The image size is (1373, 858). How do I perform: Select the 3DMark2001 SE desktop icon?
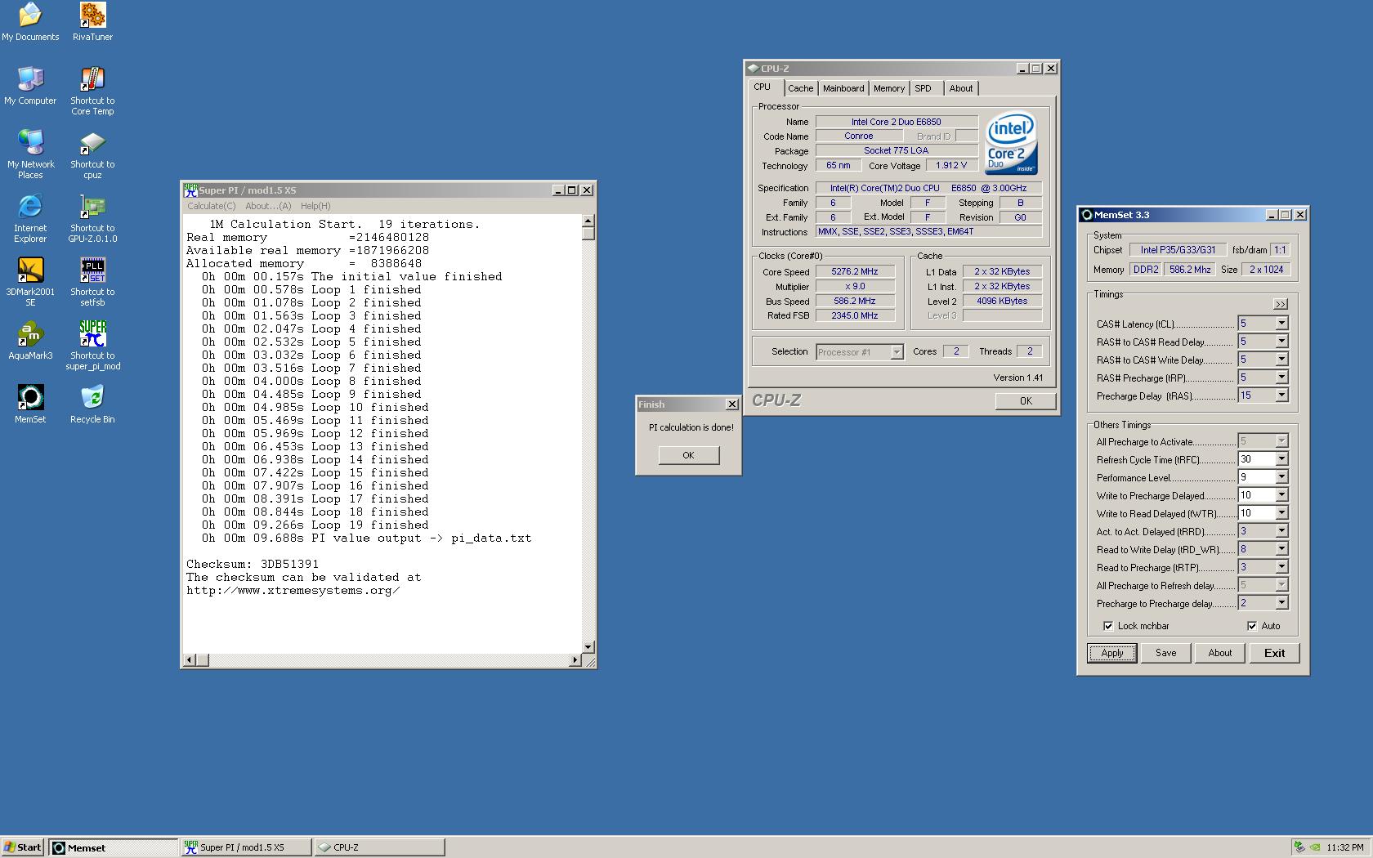point(30,282)
